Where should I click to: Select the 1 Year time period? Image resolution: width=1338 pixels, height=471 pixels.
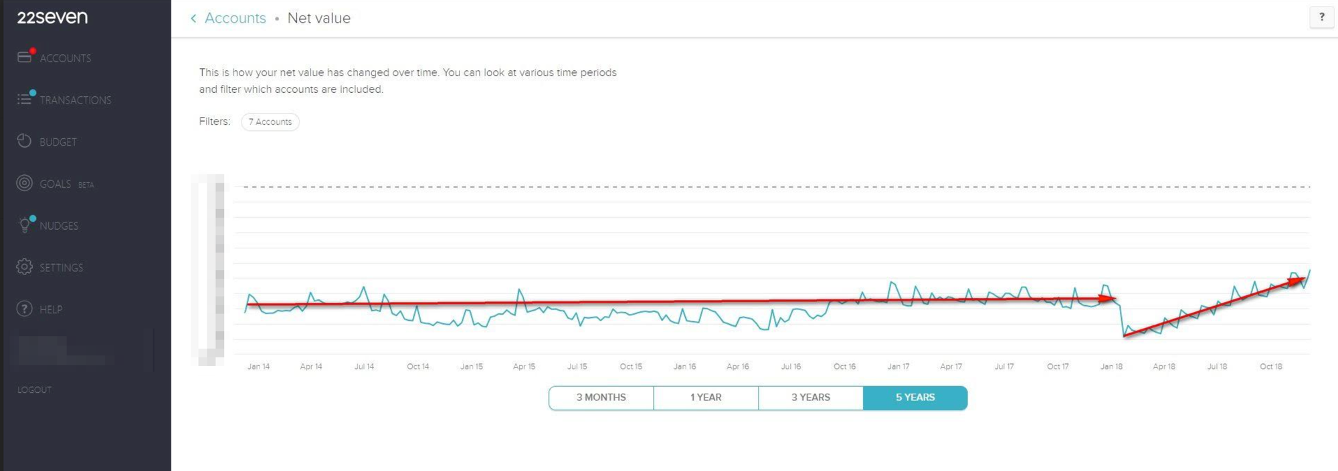pyautogui.click(x=706, y=398)
